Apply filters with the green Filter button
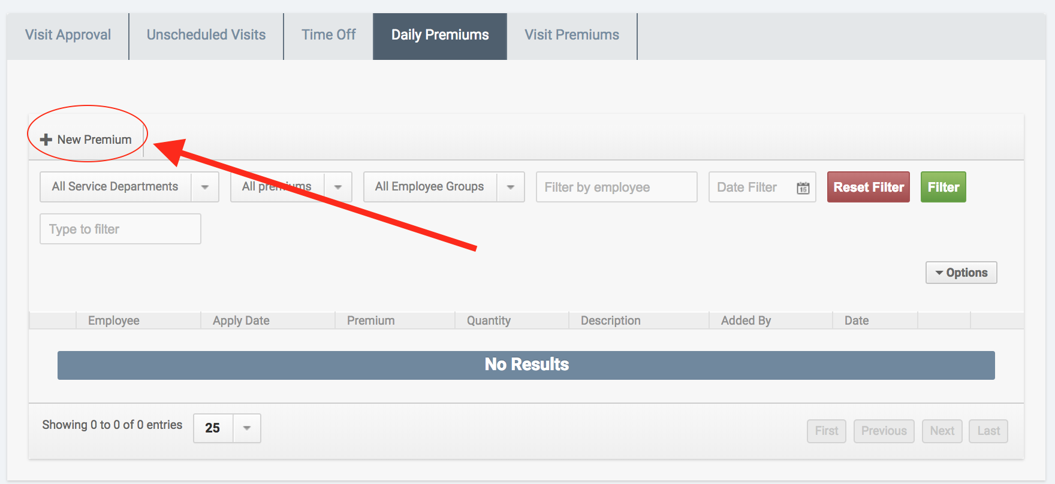 943,187
